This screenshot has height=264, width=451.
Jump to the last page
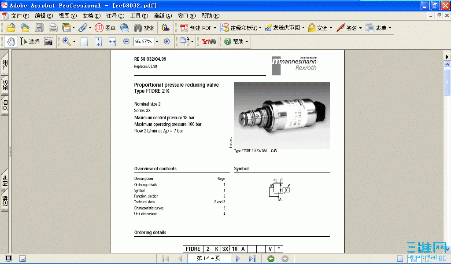click(252, 259)
